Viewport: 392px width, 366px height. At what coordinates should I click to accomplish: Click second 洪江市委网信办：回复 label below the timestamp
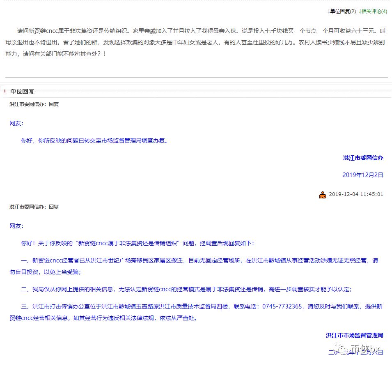(x=34, y=207)
